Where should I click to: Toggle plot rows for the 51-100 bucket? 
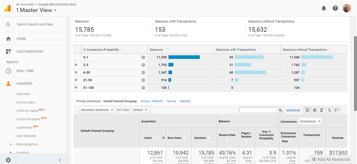[143, 88]
